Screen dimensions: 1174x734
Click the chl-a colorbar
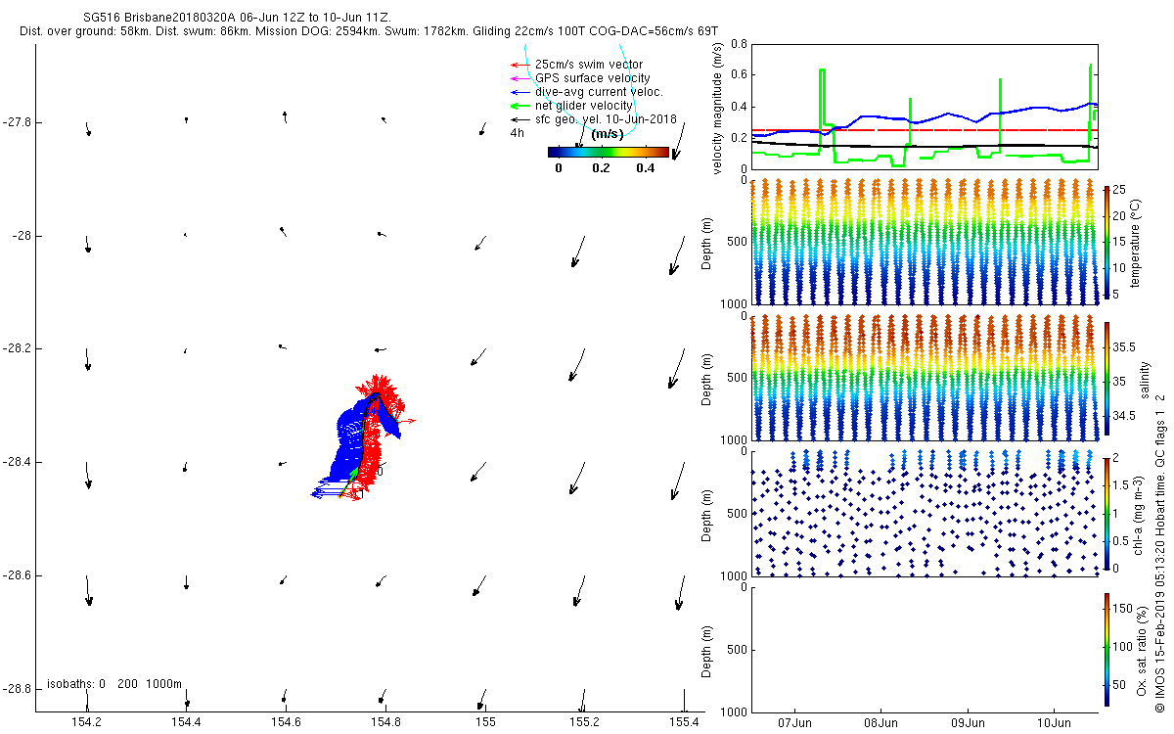point(1106,513)
